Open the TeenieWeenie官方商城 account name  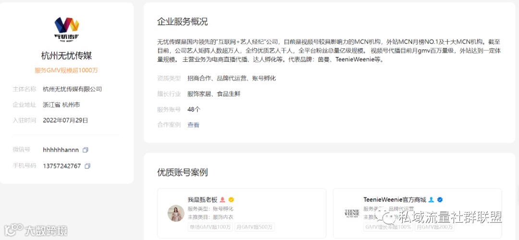[395, 199]
